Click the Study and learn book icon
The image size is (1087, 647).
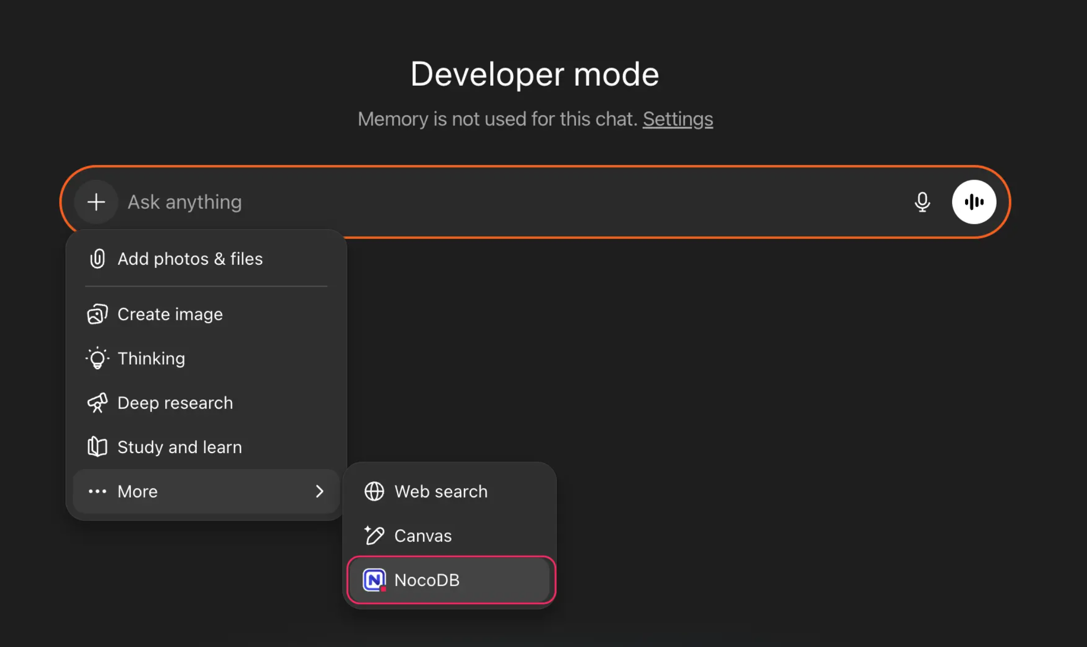(x=97, y=447)
